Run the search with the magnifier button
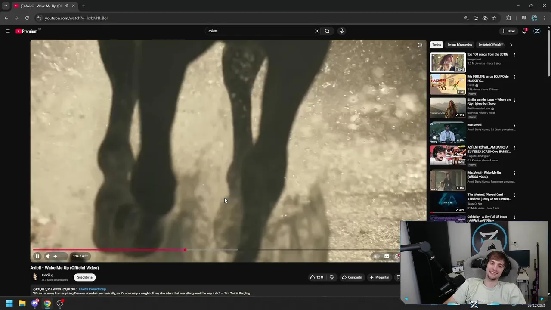 (327, 31)
